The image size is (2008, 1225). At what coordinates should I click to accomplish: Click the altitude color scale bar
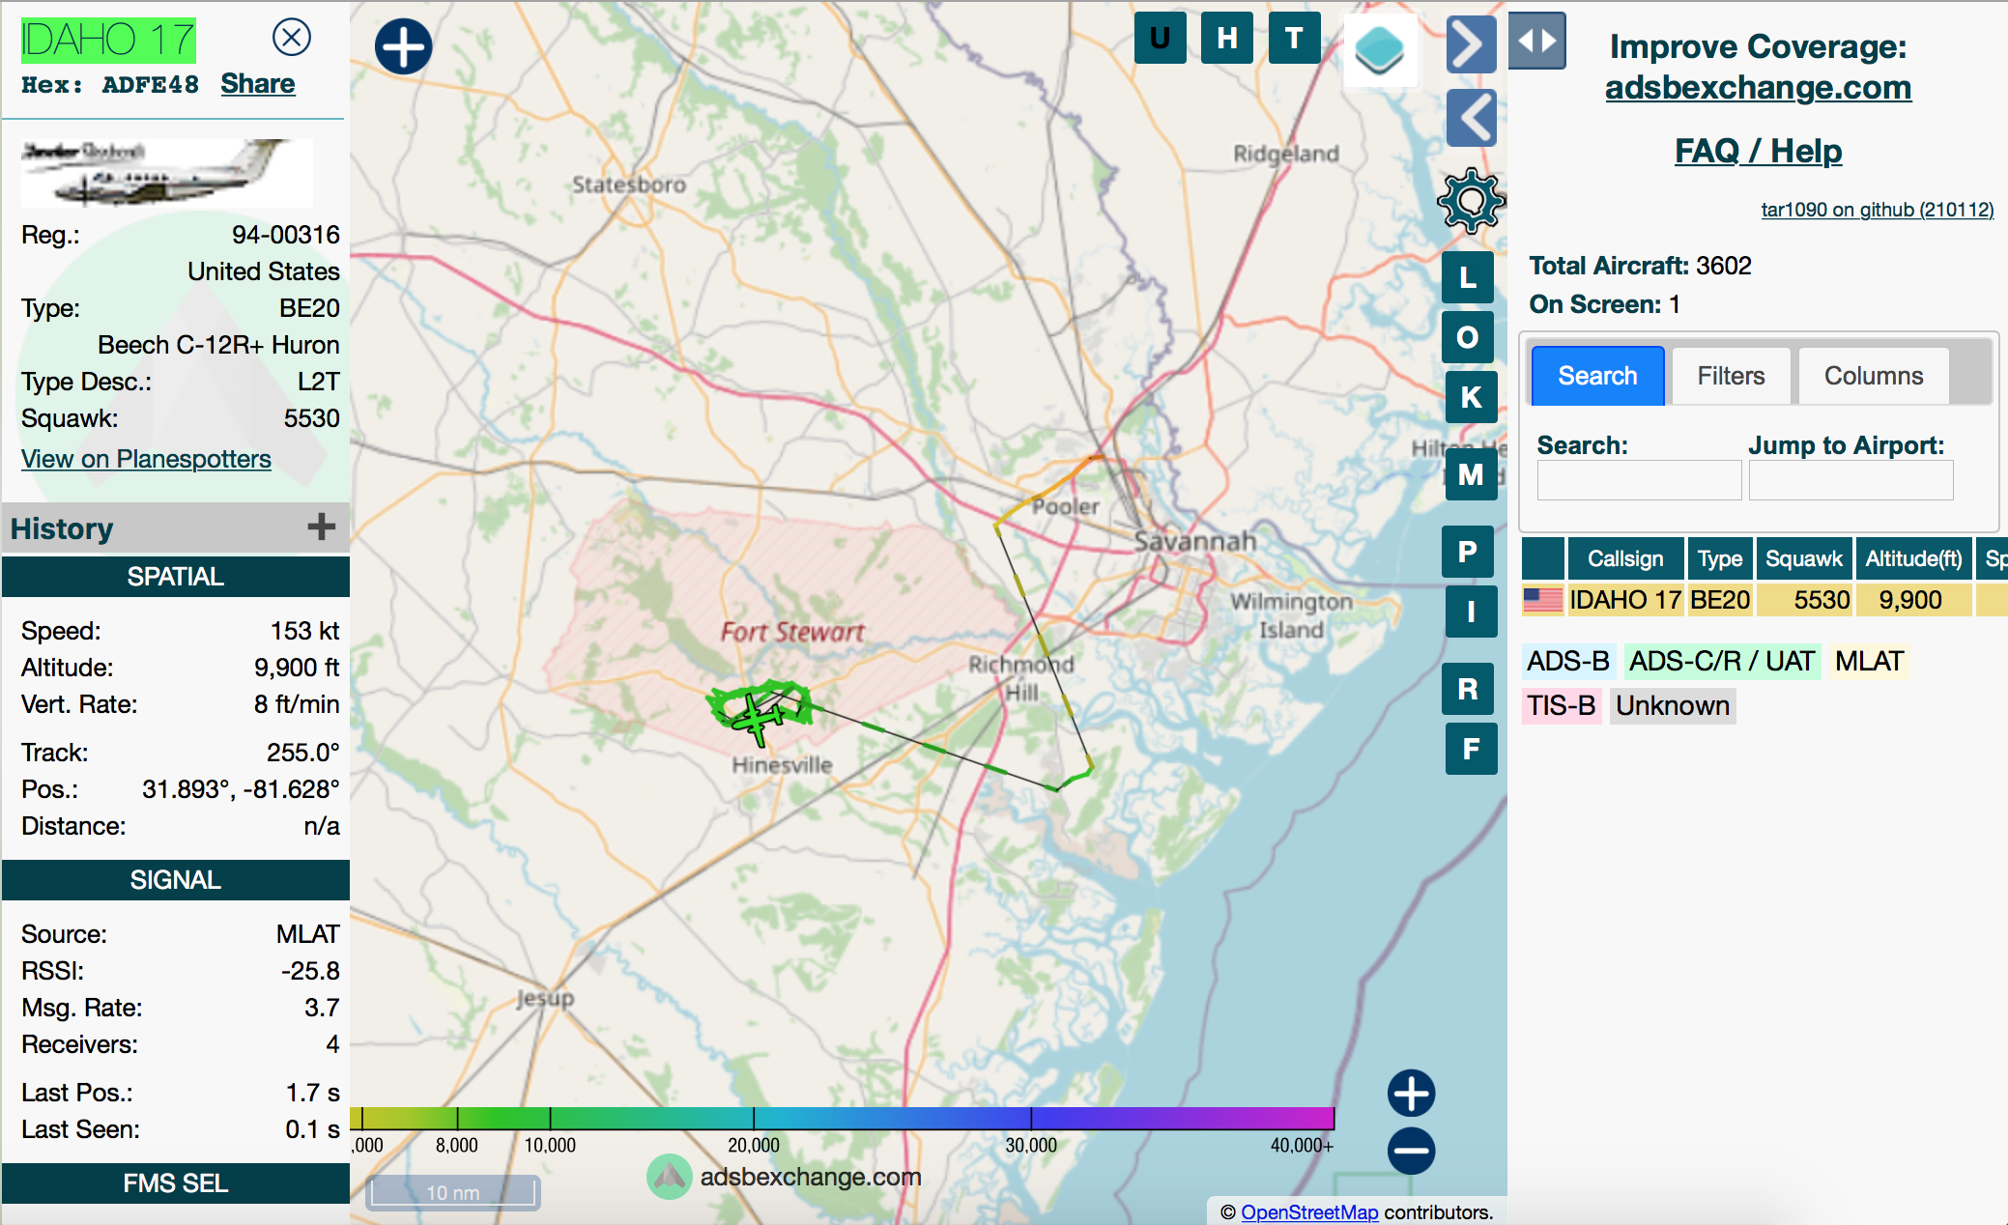click(842, 1119)
